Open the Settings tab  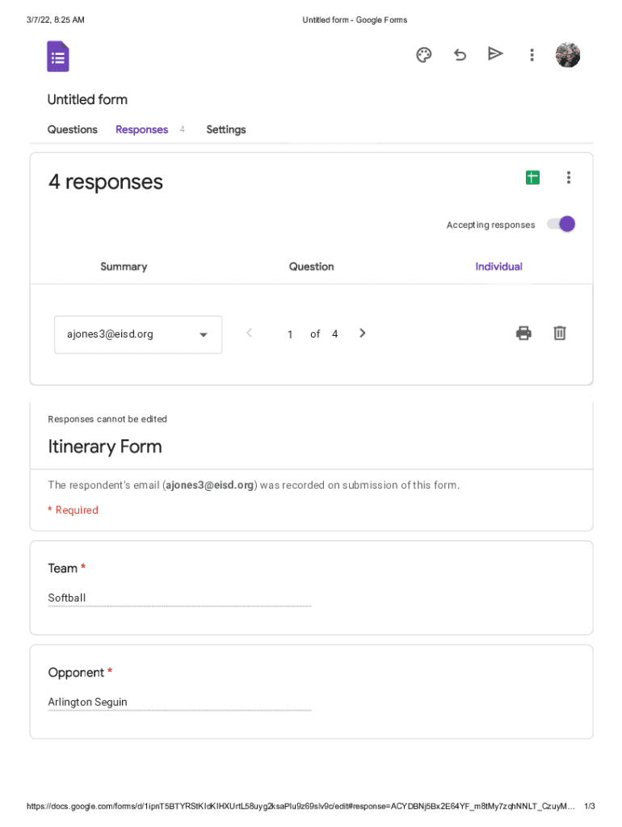click(x=226, y=129)
